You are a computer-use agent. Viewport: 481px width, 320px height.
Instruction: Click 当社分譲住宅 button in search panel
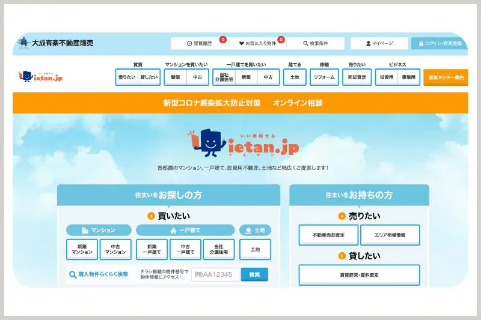pos(219,249)
